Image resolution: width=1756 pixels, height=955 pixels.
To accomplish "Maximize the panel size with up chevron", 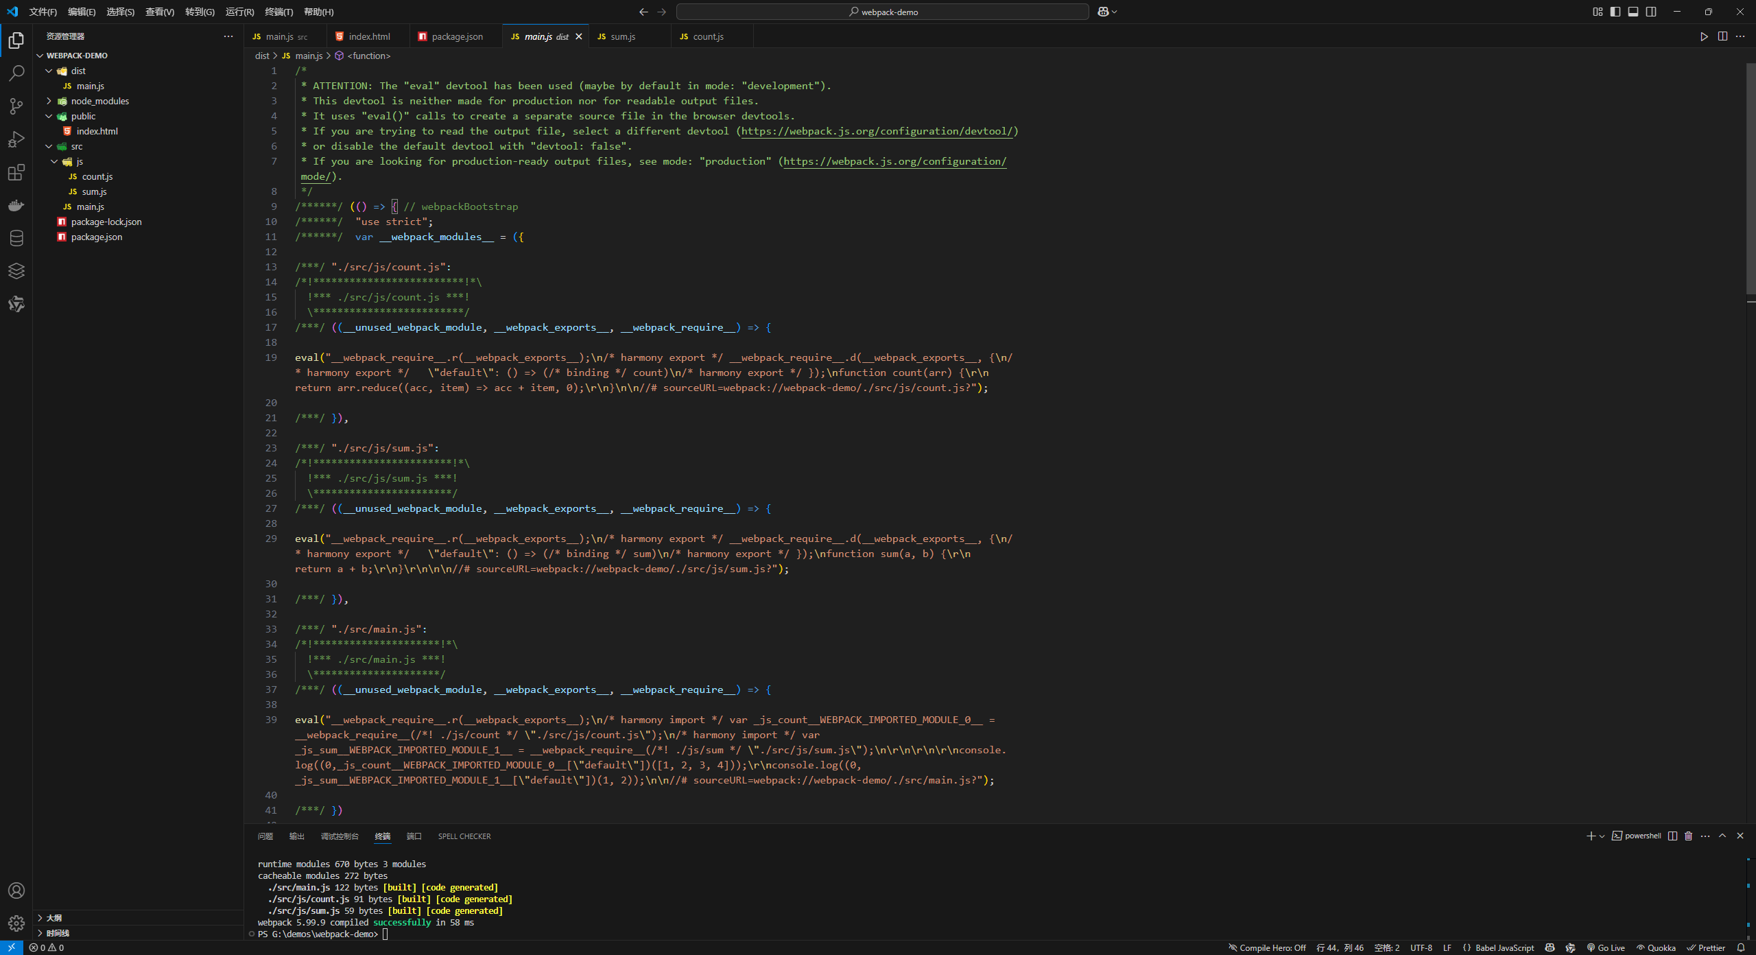I will [x=1722, y=836].
